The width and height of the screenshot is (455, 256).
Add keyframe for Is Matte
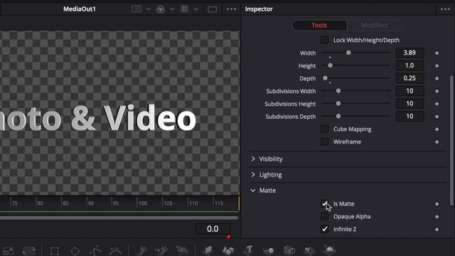coord(437,204)
